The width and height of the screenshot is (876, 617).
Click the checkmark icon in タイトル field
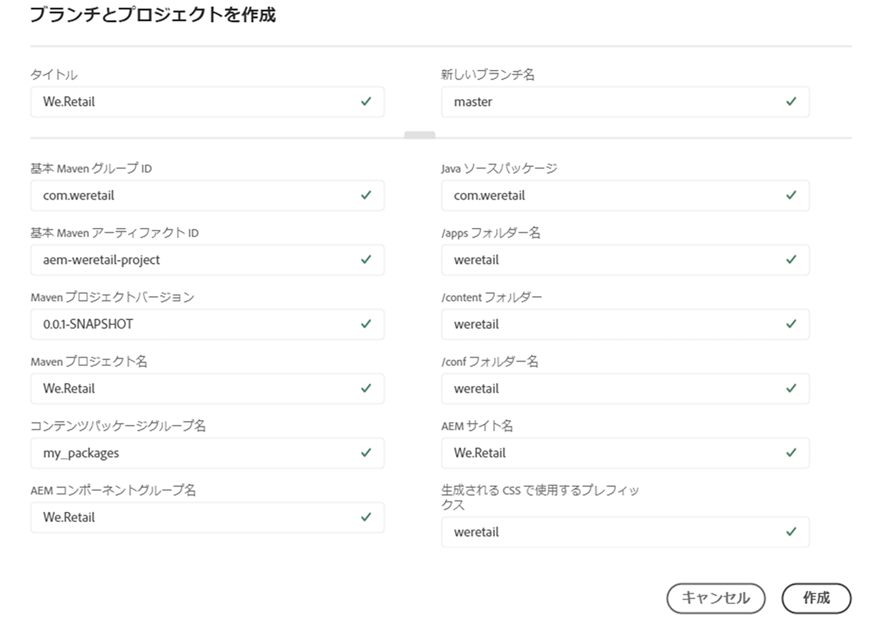366,101
